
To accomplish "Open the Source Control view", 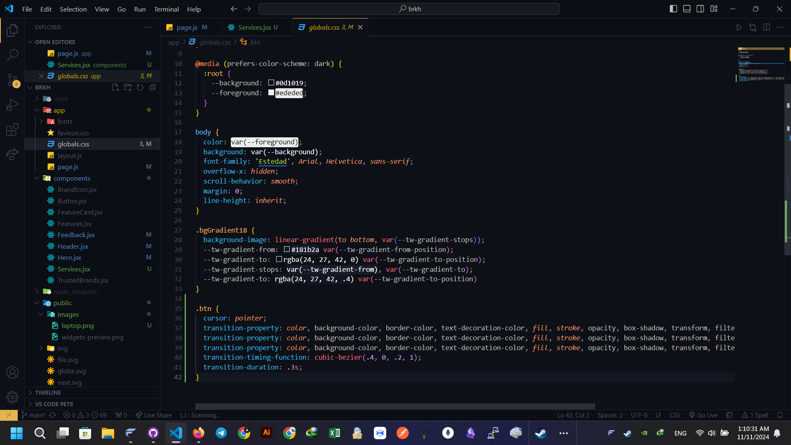I will click(x=12, y=81).
